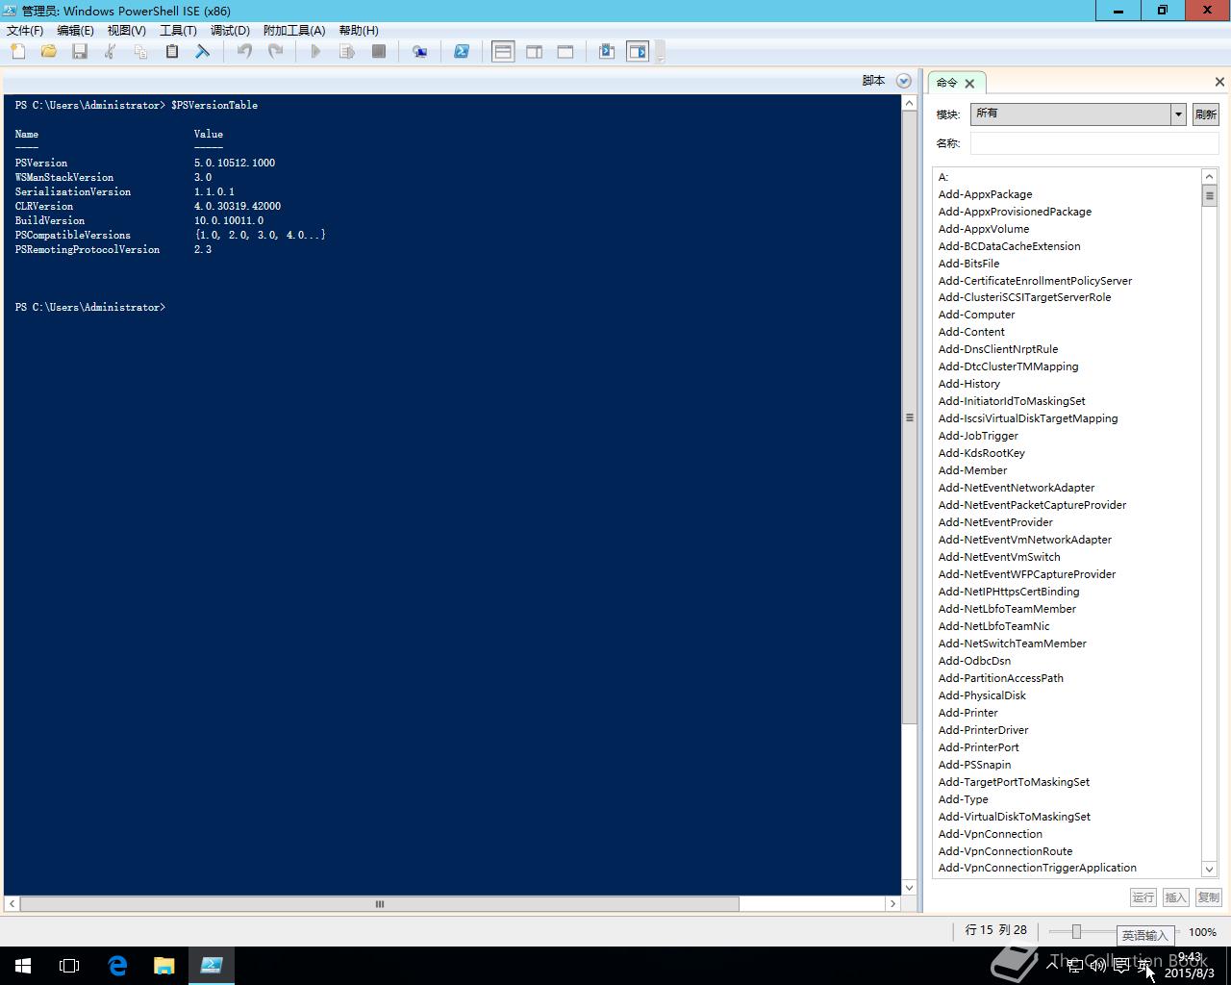Open File Explorer from taskbar

163,966
